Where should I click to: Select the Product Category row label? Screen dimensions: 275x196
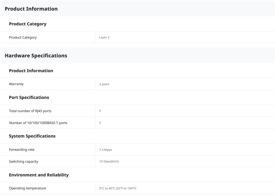(x=23, y=37)
